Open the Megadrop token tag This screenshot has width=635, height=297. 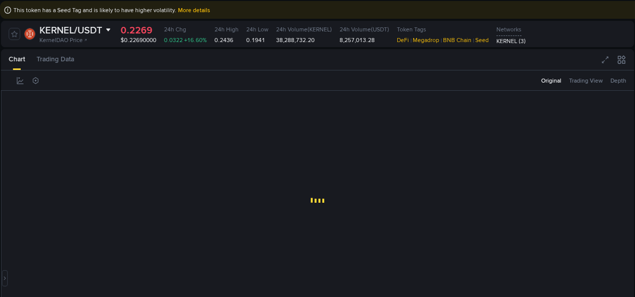click(x=426, y=40)
